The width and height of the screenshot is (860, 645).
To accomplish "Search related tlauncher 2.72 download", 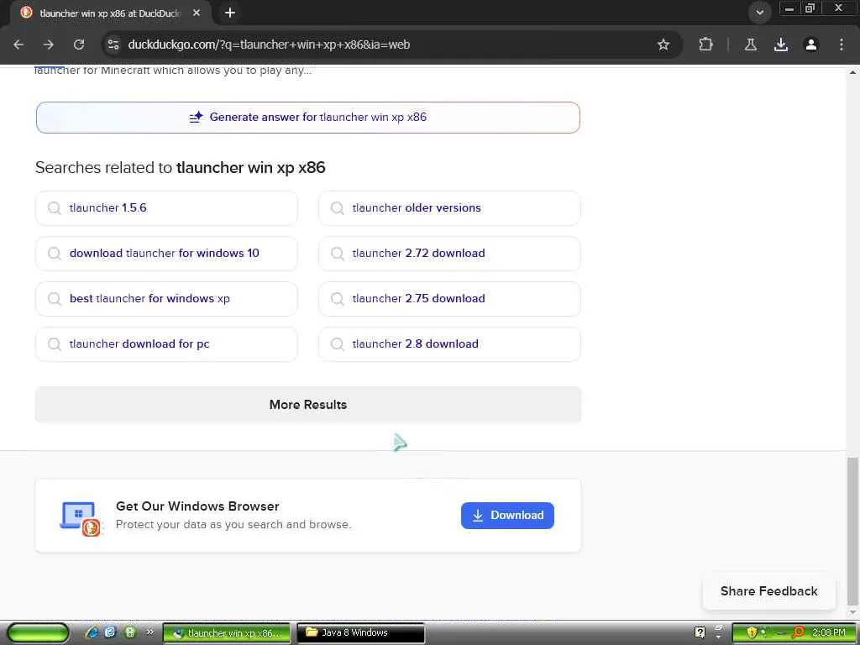I will click(449, 254).
